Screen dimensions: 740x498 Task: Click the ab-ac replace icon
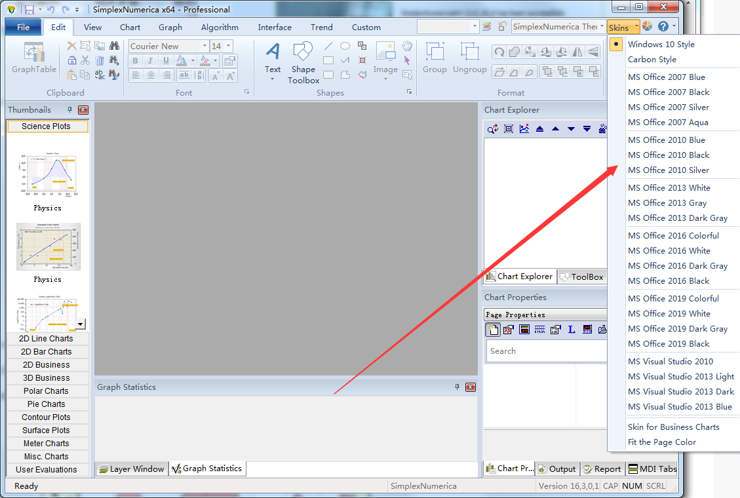pos(100,75)
